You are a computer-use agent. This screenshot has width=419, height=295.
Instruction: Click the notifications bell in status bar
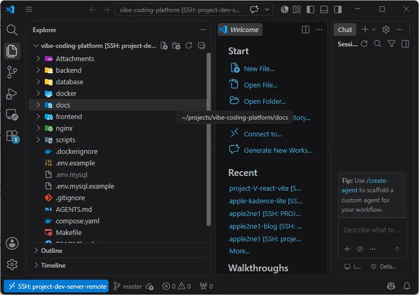tap(407, 286)
